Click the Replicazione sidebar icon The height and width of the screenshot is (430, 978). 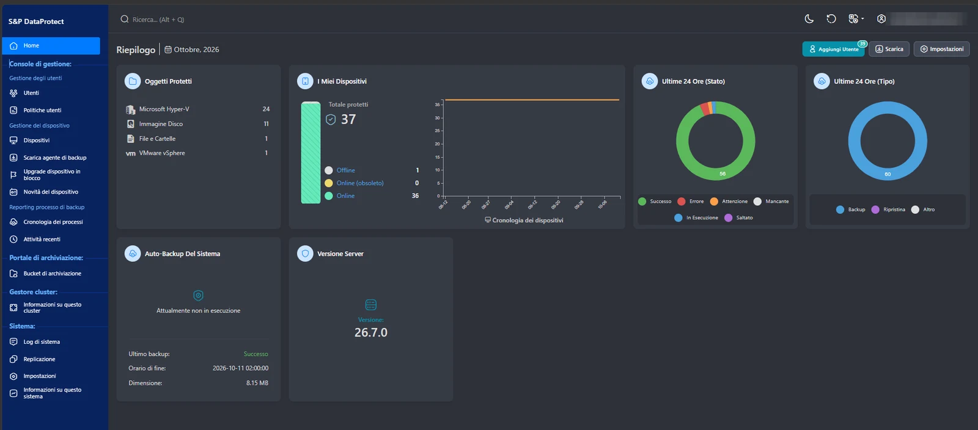click(13, 359)
